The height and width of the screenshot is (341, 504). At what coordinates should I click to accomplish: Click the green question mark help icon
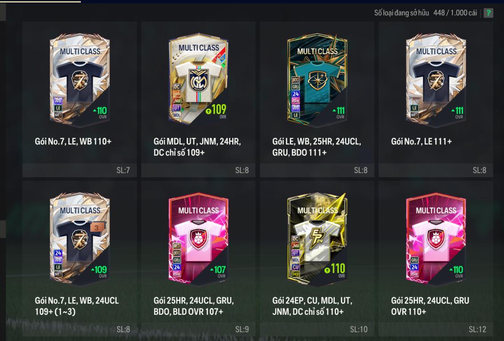point(488,13)
